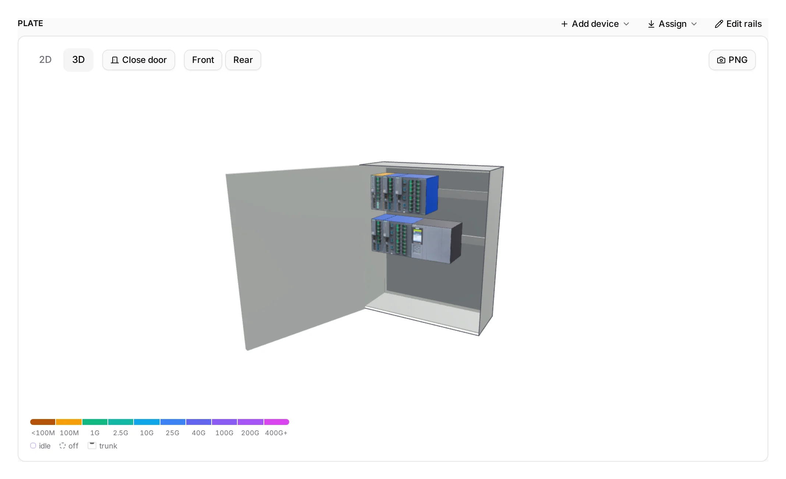This screenshot has width=786, height=479.
Task: Click the trunk legend icon
Action: [x=92, y=446]
